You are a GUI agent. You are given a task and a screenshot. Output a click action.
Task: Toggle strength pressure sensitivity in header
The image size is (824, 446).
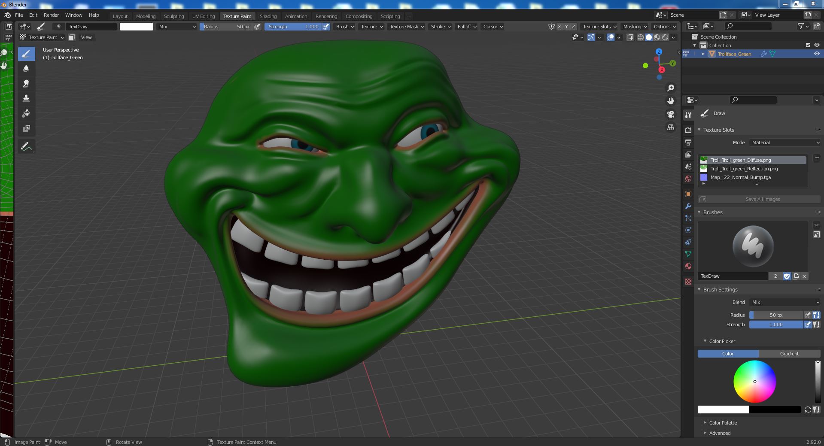[326, 27]
